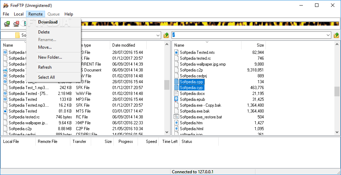Open the local path dropdown
341x175 pixels.
click(158, 35)
